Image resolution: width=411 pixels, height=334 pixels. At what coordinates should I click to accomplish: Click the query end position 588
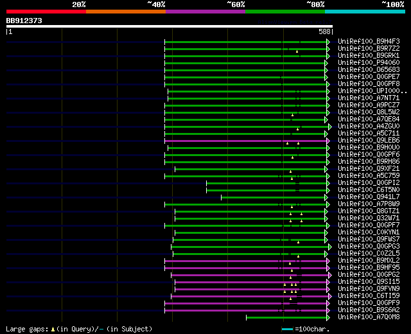[324, 31]
